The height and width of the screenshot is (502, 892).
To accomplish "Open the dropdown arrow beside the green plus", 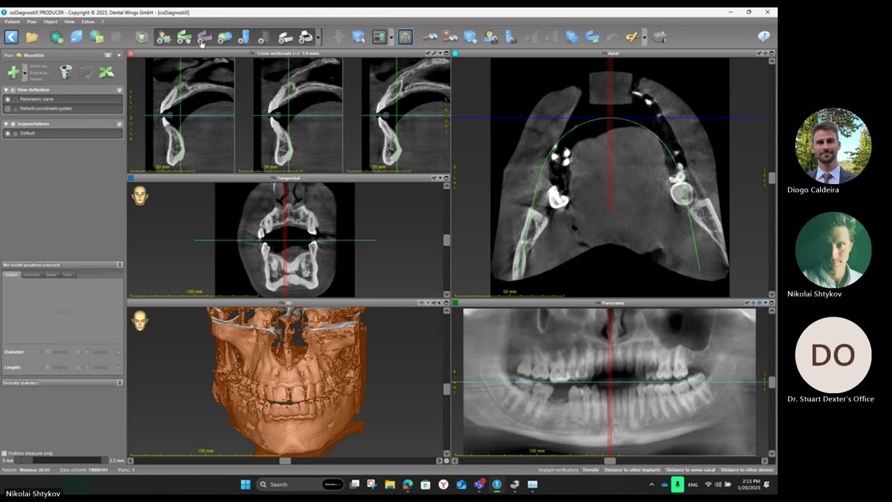I will (25, 72).
